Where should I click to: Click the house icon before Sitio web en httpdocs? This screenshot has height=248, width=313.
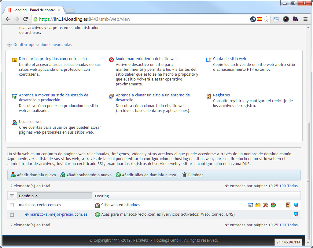click(98, 205)
